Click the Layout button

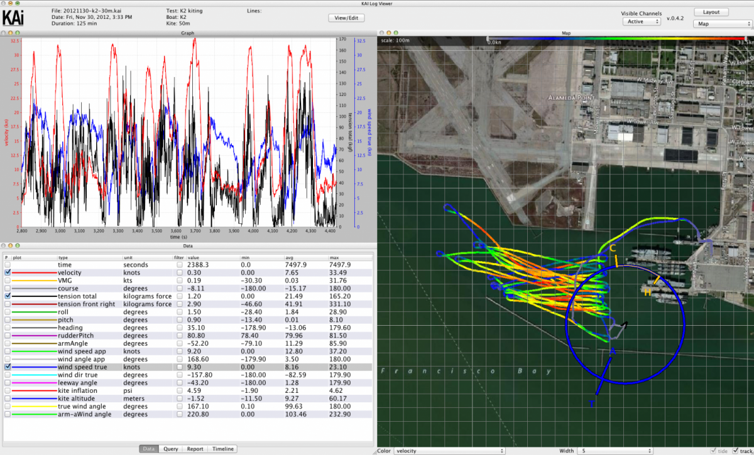[x=711, y=12]
